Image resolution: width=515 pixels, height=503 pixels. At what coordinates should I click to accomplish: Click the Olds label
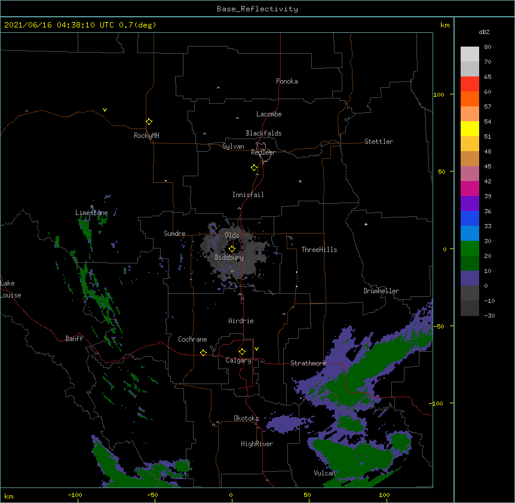[x=232, y=235]
